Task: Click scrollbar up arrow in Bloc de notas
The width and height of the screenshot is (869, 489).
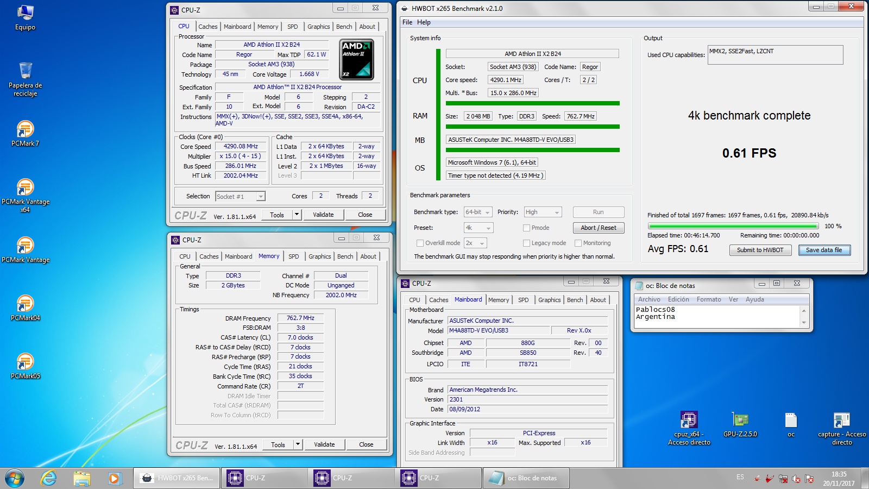Action: (x=804, y=310)
